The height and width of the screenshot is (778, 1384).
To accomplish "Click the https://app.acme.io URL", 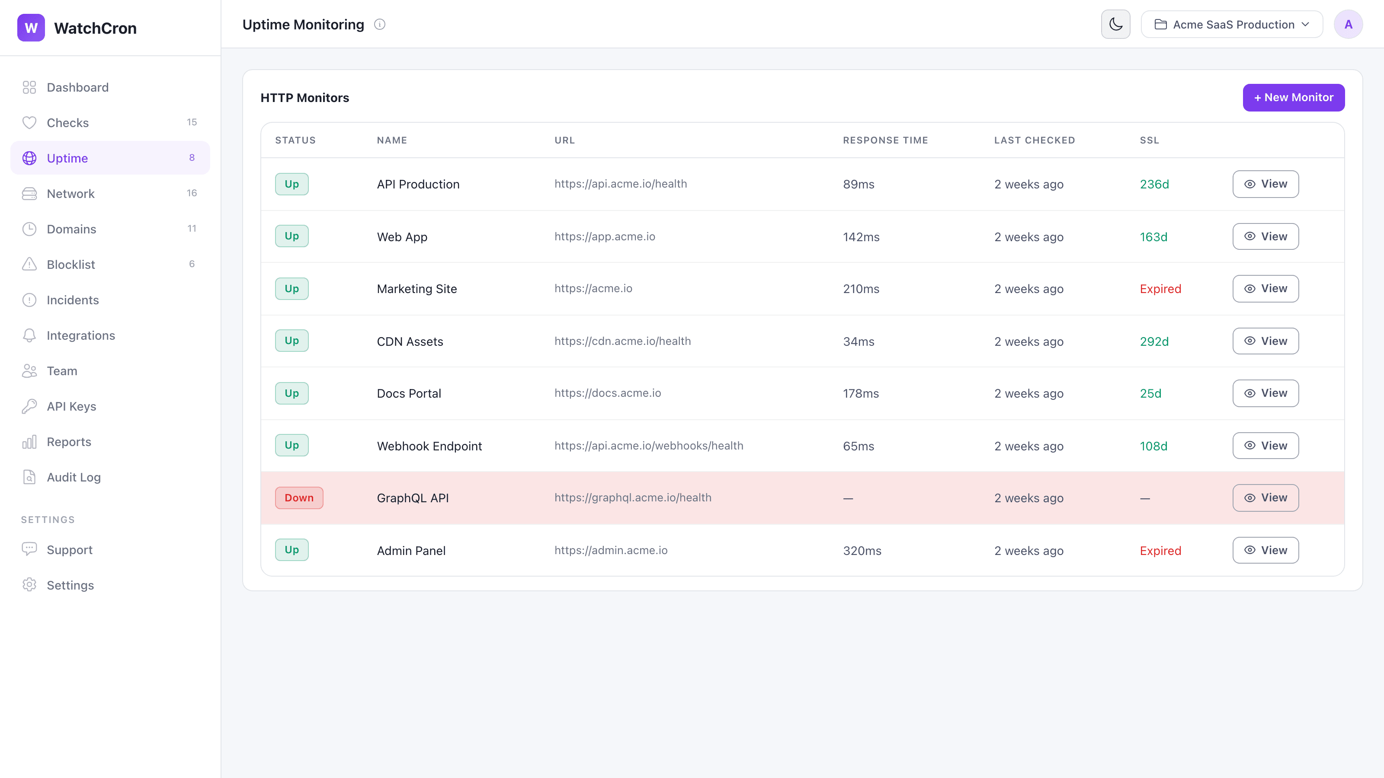I will [605, 237].
